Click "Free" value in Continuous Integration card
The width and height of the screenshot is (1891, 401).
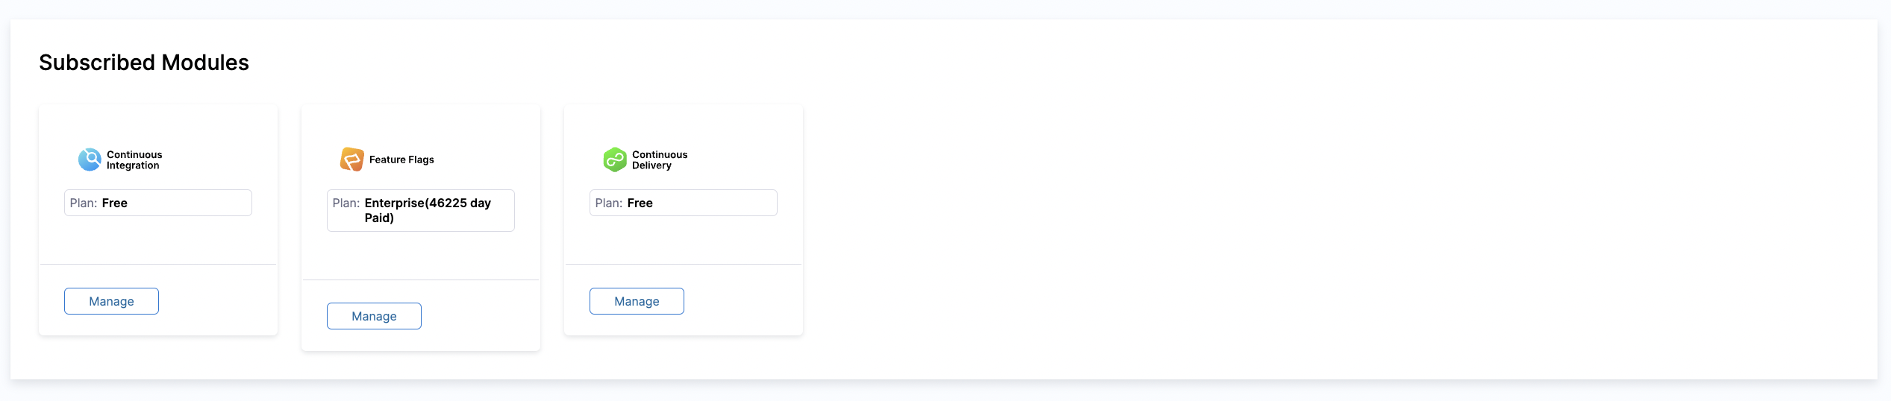pos(115,203)
